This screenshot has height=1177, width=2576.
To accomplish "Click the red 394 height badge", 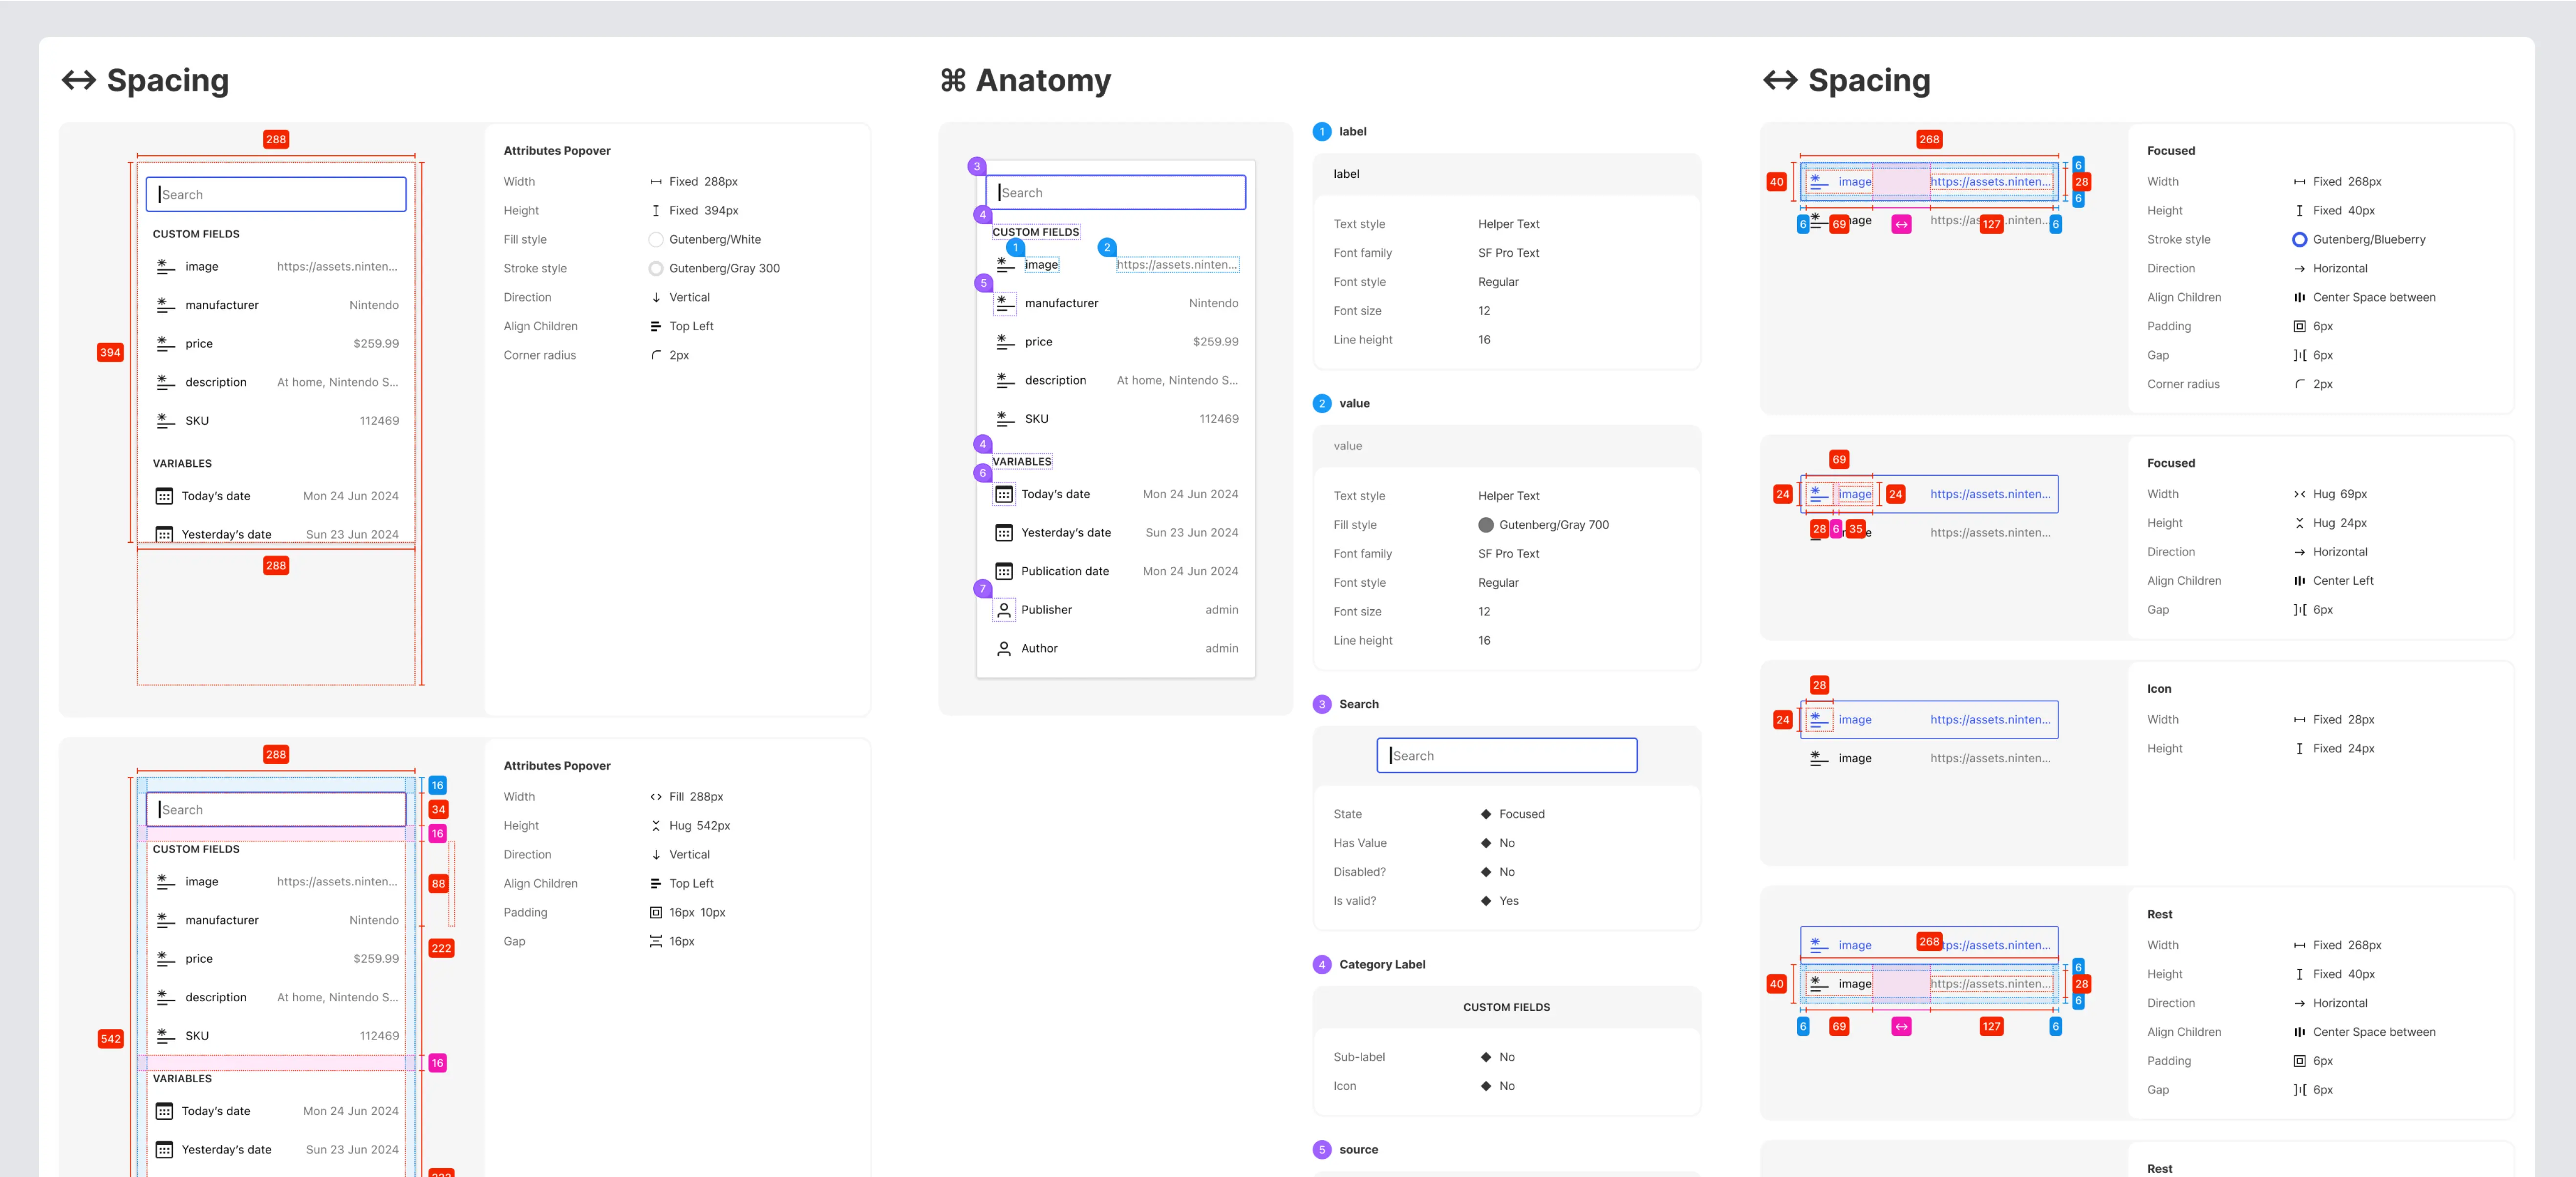I will [x=110, y=352].
